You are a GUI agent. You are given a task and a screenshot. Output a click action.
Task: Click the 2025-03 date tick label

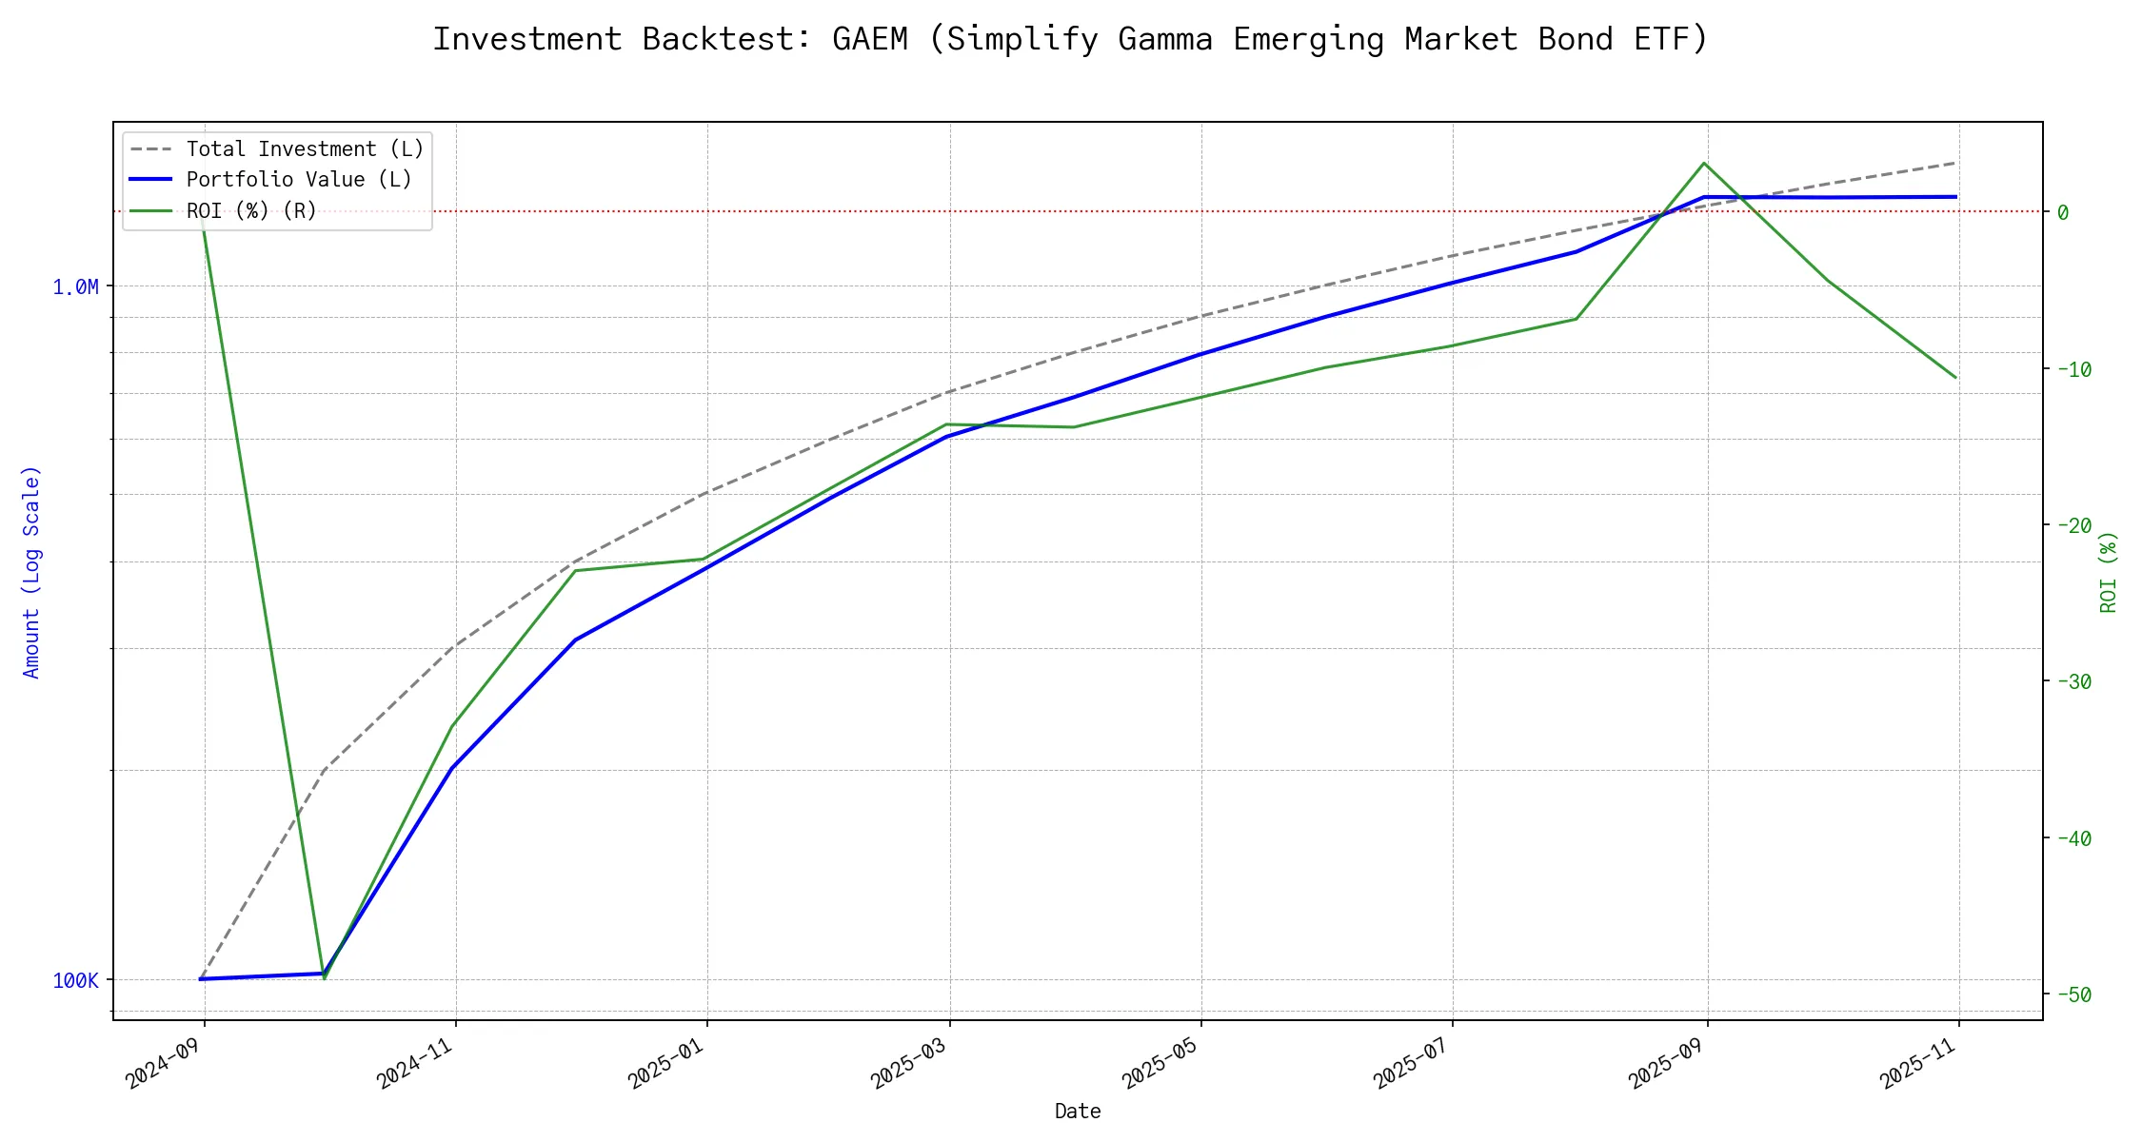click(x=907, y=1063)
